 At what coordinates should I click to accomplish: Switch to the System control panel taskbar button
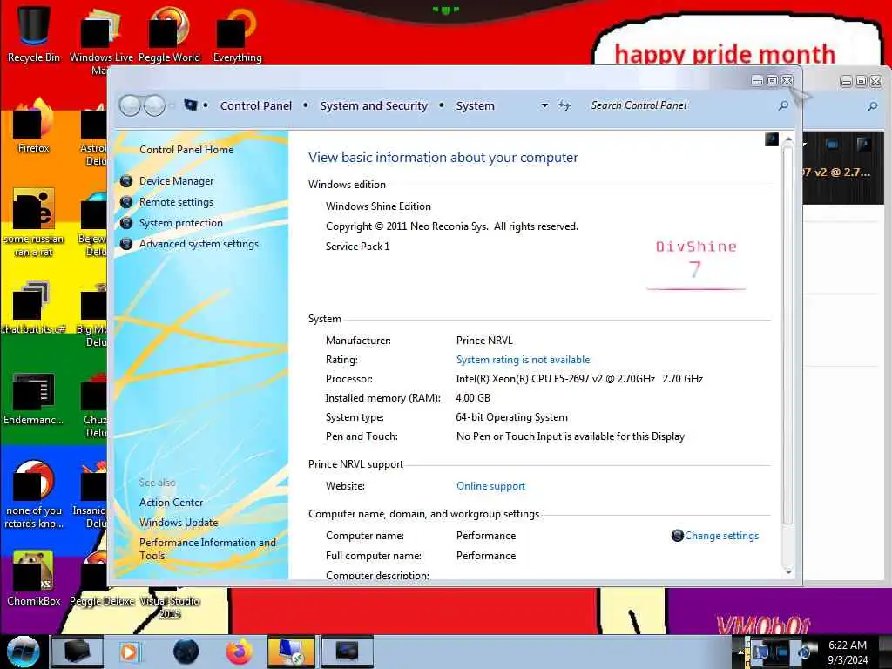point(291,652)
